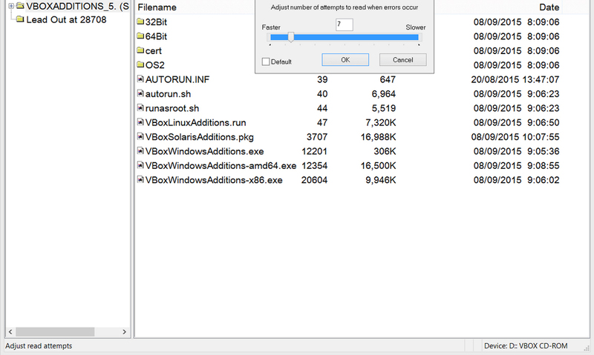Select the AUTORUN.INF file name
Screen dimensions: 594x355
(x=177, y=79)
